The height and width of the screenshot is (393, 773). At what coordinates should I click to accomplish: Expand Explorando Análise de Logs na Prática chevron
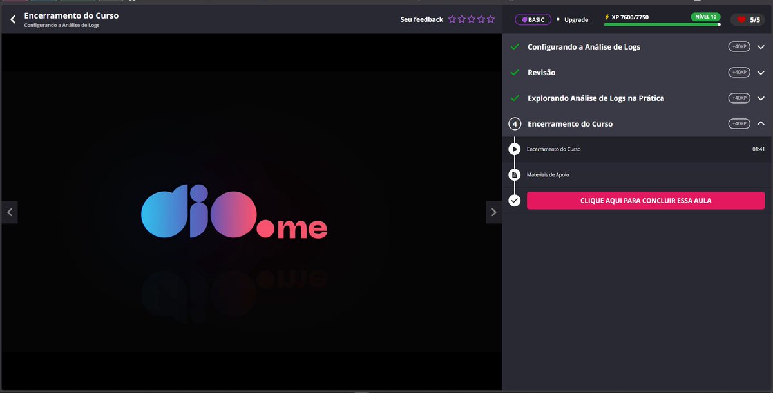pos(761,98)
